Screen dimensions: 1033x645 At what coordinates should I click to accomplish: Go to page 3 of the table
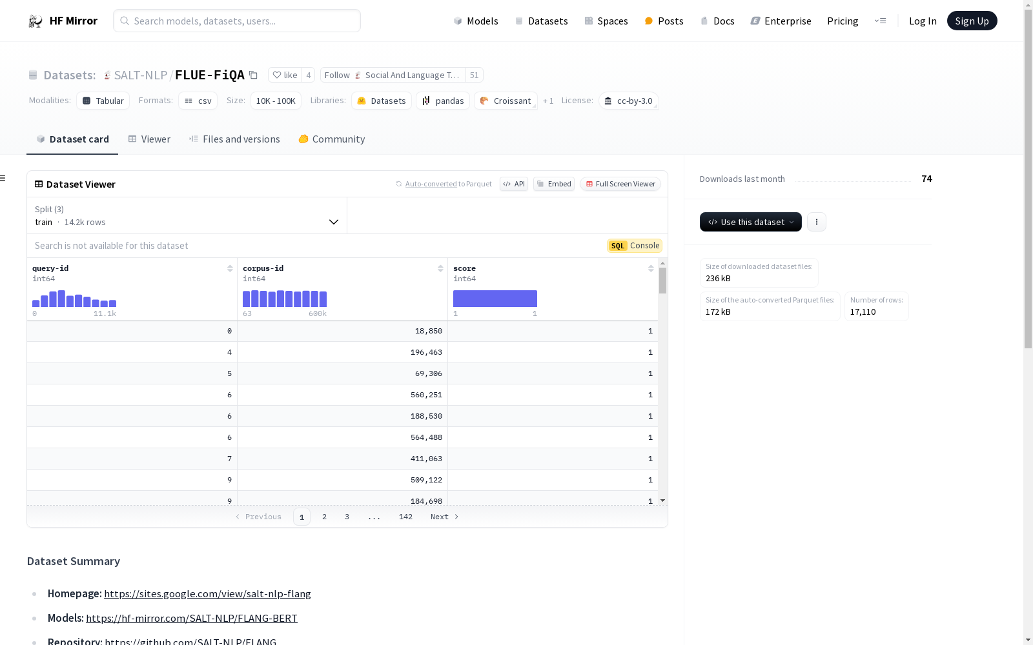tap(347, 517)
